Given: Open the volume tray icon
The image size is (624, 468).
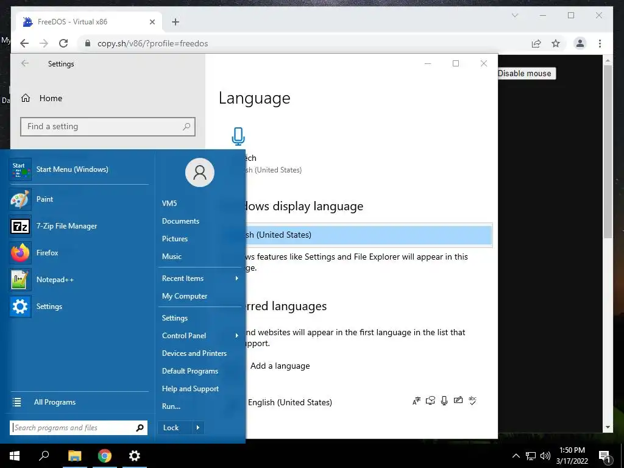Looking at the screenshot, I should click(545, 456).
